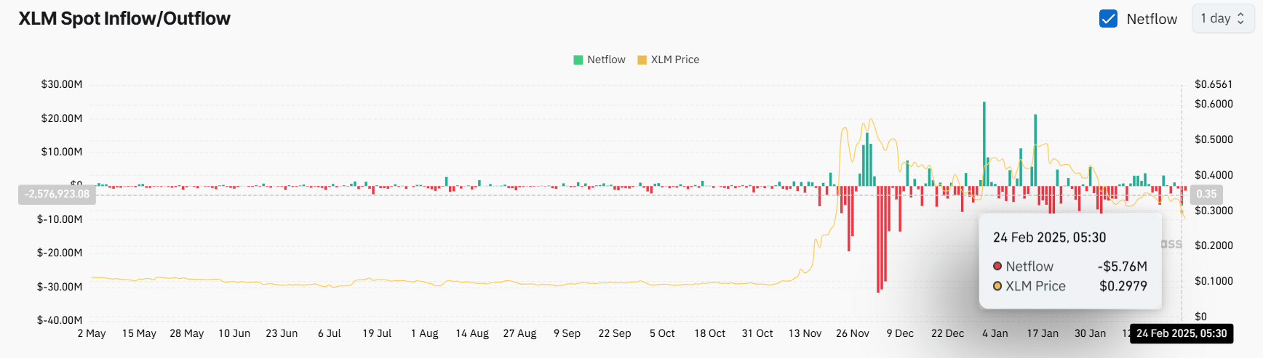Toggle Netflow series via legend label
This screenshot has width=1263, height=358.
[606, 60]
